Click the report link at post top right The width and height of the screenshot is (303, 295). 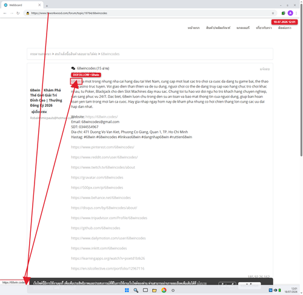pos(265,69)
